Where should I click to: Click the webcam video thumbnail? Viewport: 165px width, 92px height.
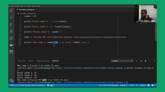(x=145, y=14)
